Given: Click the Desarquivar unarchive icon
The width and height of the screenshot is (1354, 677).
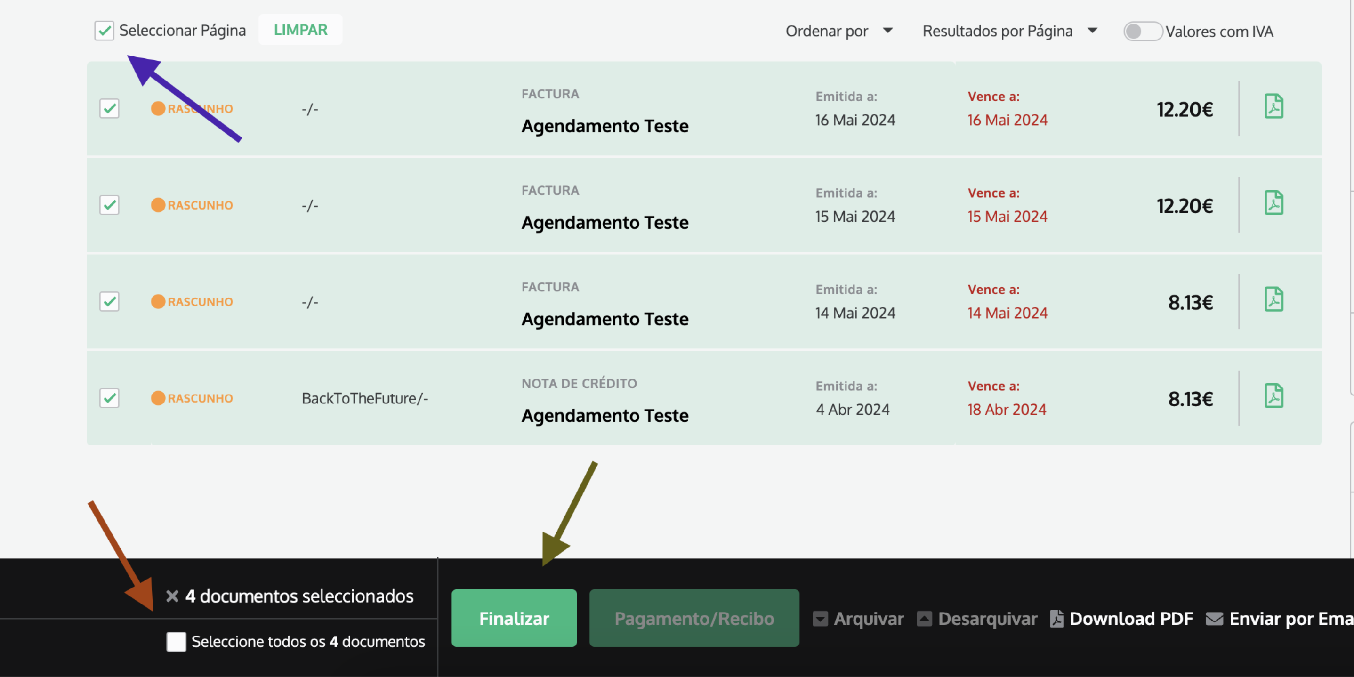Looking at the screenshot, I should click(x=924, y=619).
